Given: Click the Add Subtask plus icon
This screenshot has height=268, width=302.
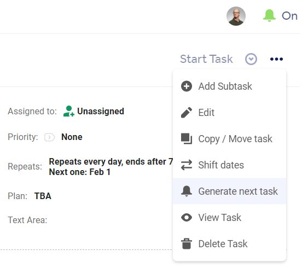Looking at the screenshot, I should [x=187, y=86].
